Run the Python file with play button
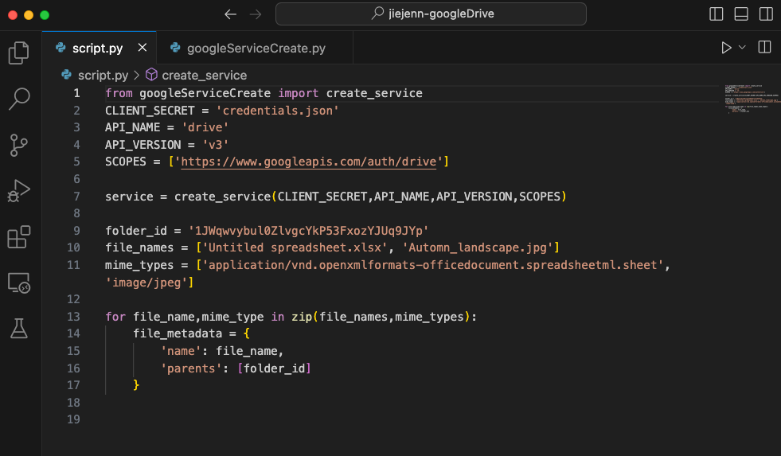This screenshot has height=456, width=781. (x=726, y=47)
